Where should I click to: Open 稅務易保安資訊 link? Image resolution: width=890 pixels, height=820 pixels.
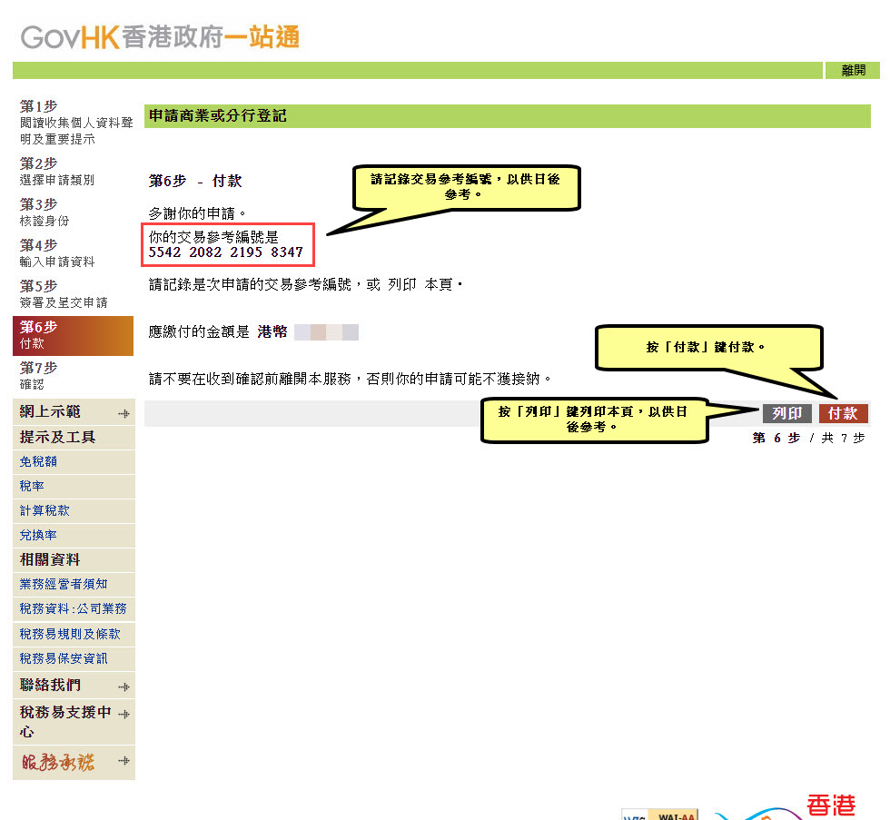click(64, 658)
